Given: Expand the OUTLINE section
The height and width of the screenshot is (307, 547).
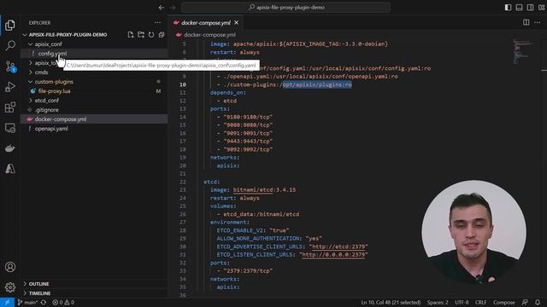Looking at the screenshot, I should click(38, 284).
